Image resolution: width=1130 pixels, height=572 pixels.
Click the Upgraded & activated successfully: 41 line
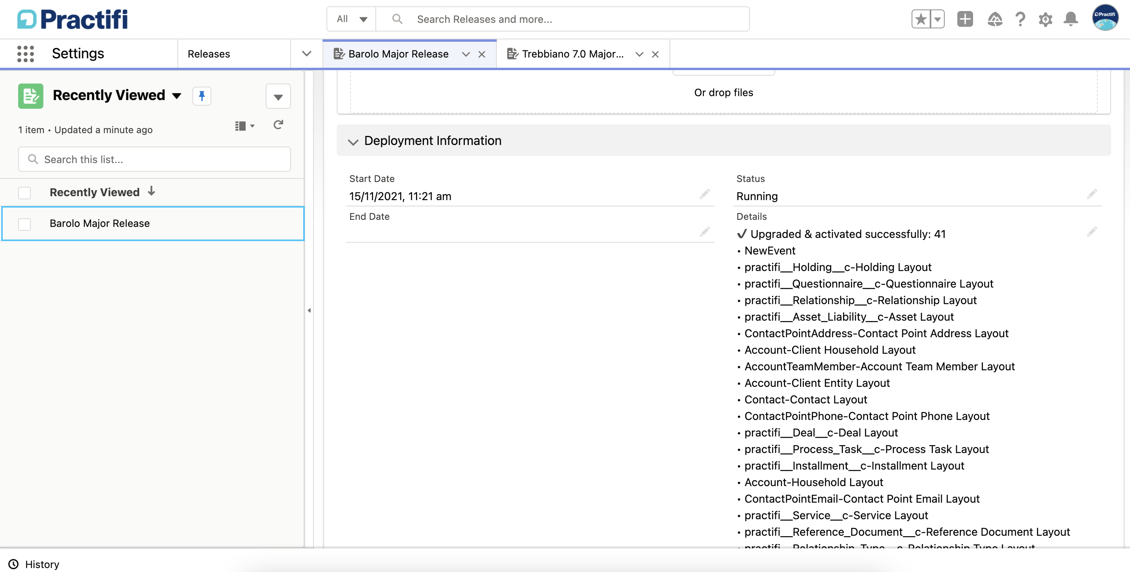click(x=841, y=234)
